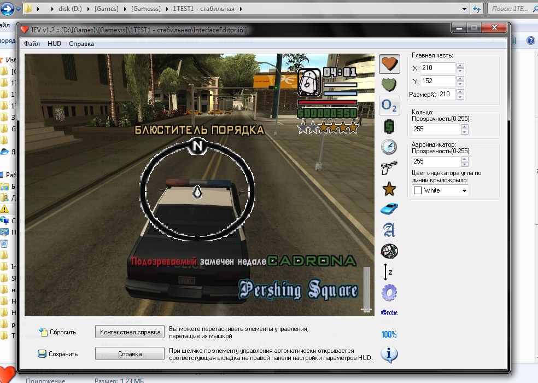This screenshot has width=538, height=383.
Task: Click the Explorer help question-mark icon
Action: pyautogui.click(x=531, y=40)
